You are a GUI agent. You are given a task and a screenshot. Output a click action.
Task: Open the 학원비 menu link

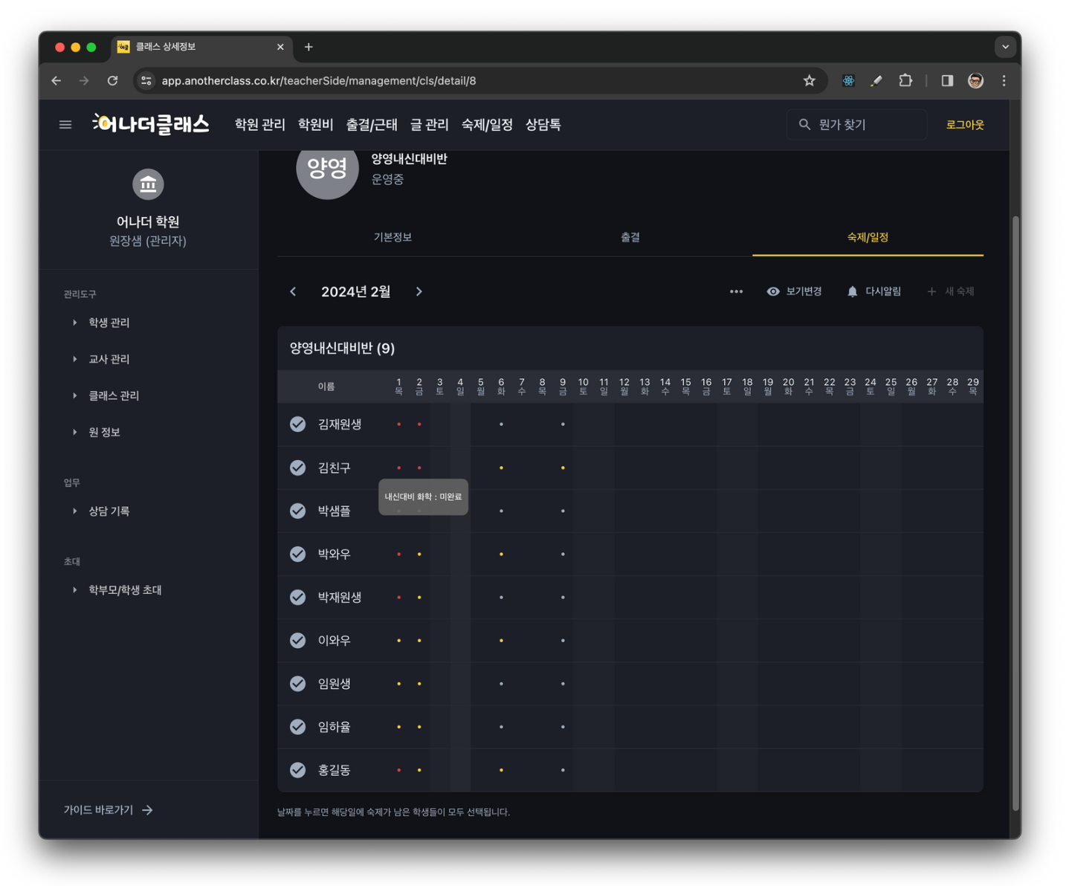(x=315, y=125)
